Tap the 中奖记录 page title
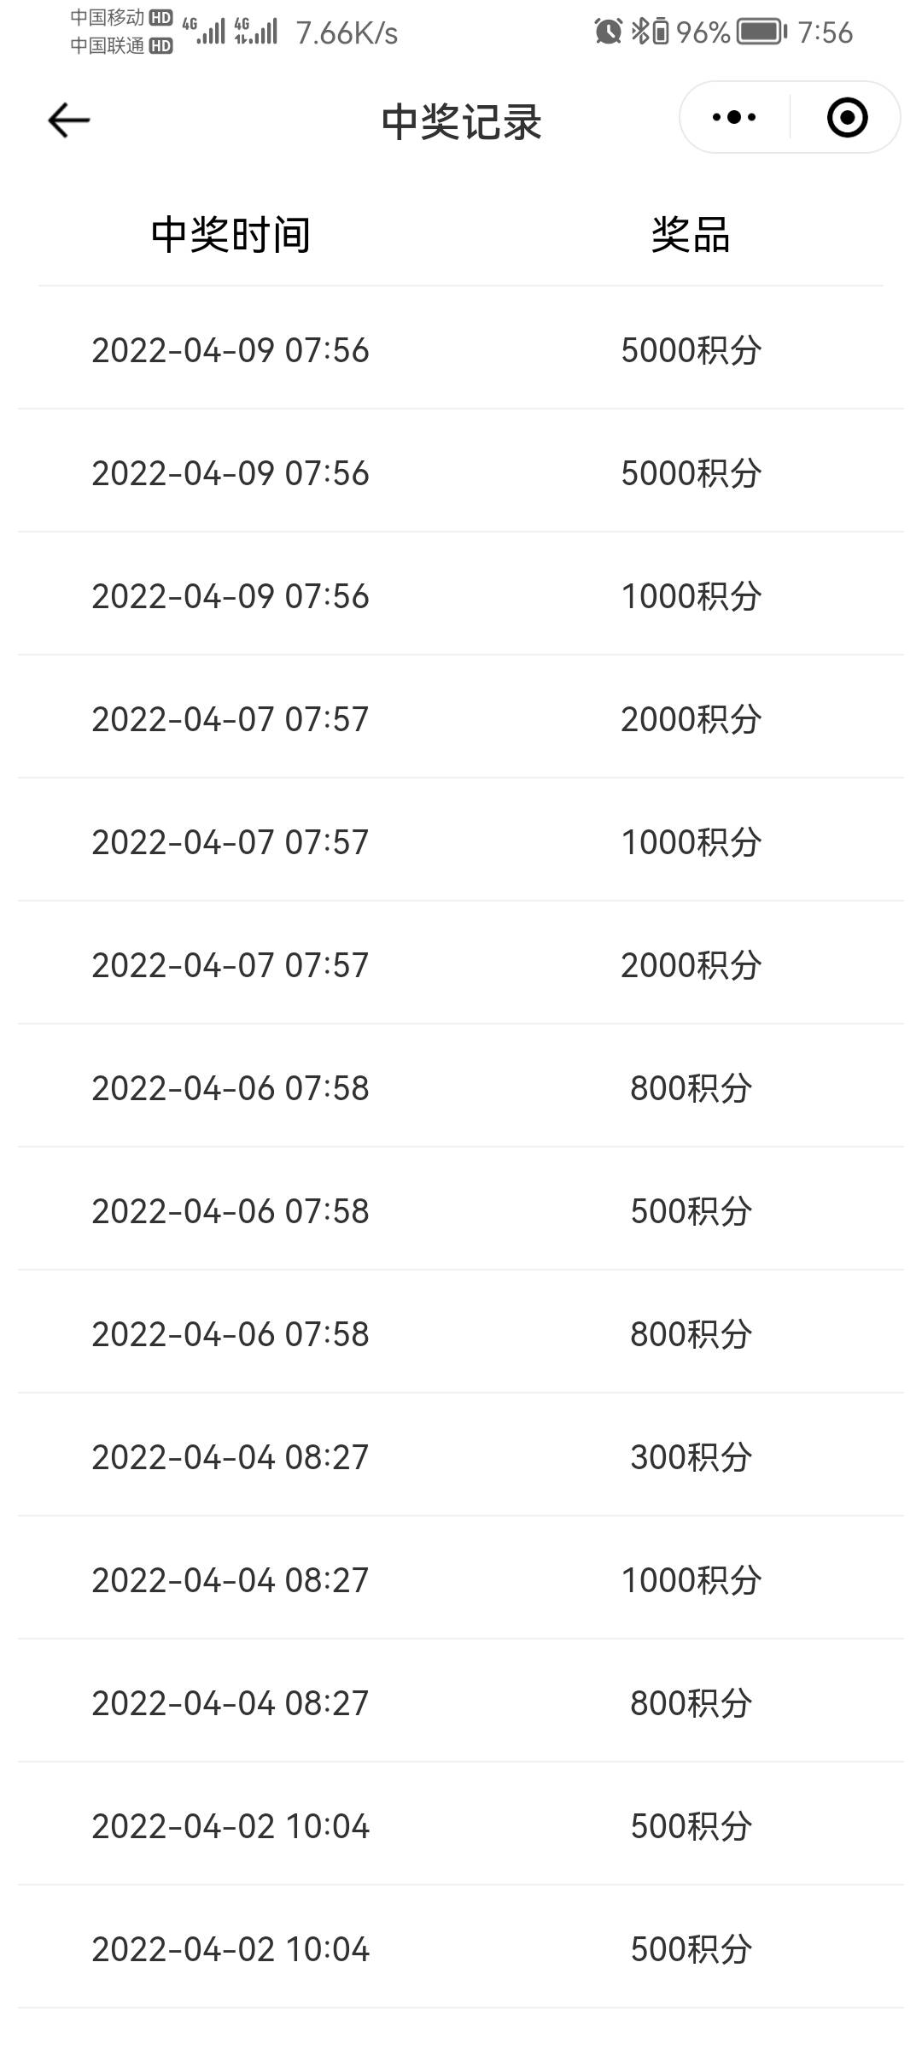The width and height of the screenshot is (922, 2050). click(461, 122)
